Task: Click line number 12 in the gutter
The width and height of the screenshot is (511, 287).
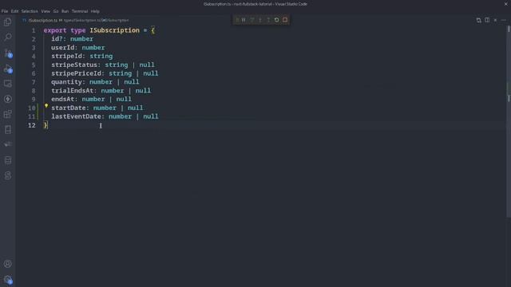Action: [x=32, y=125]
